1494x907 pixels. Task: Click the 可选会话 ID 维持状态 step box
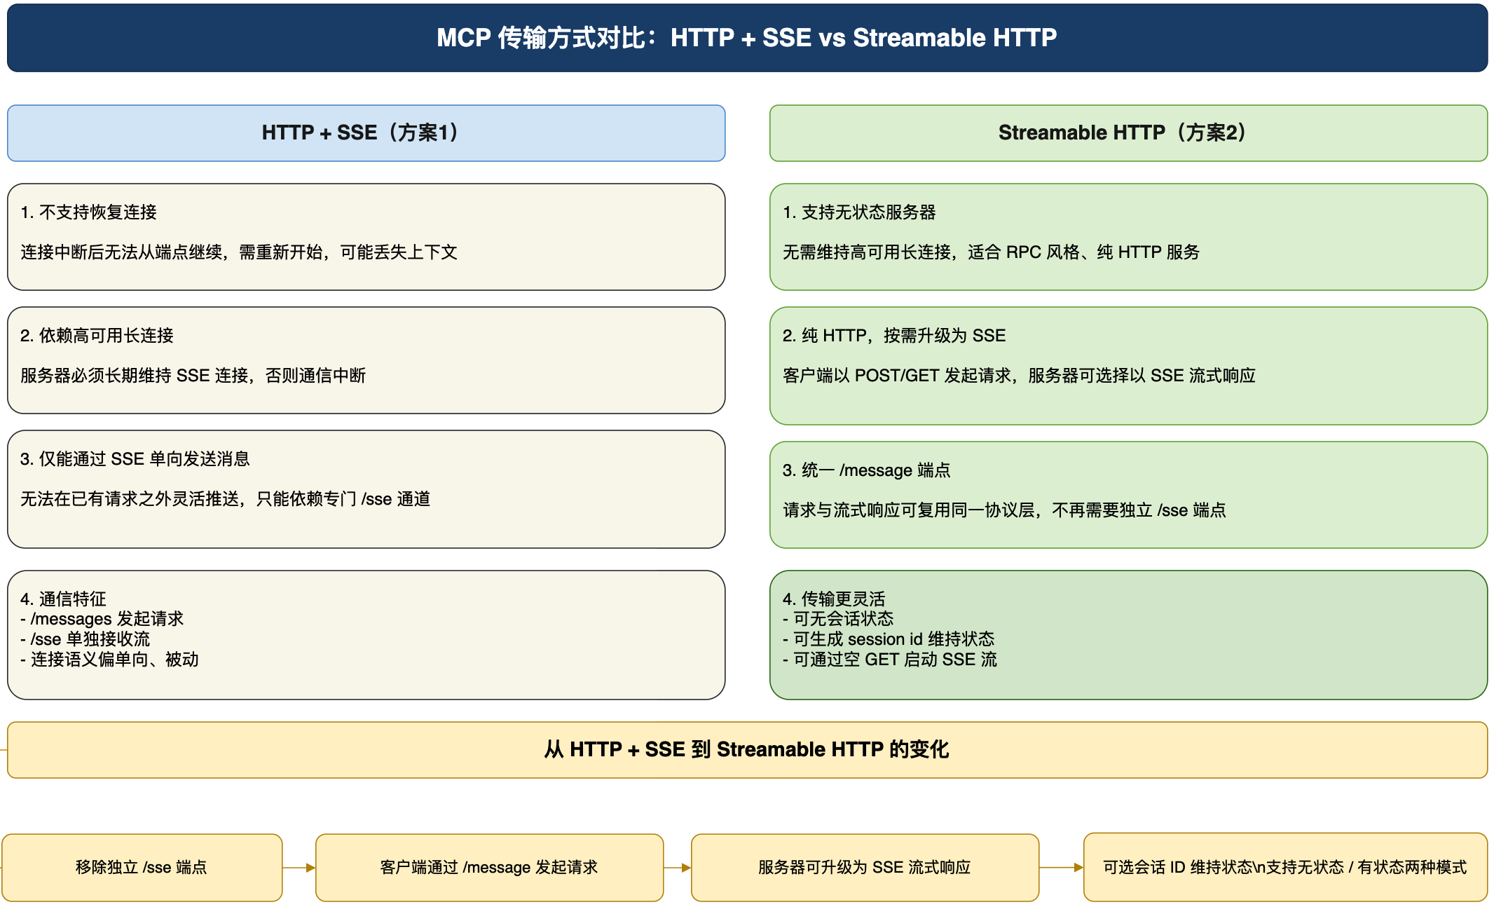point(1285,868)
